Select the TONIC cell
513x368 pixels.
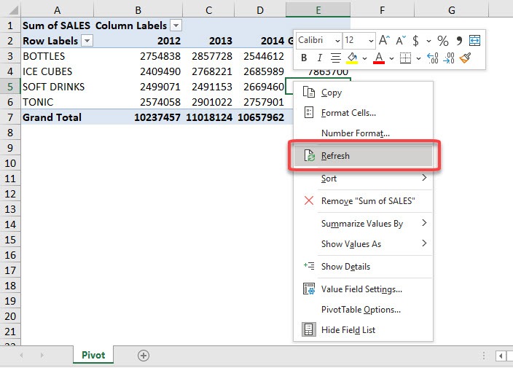(58, 102)
